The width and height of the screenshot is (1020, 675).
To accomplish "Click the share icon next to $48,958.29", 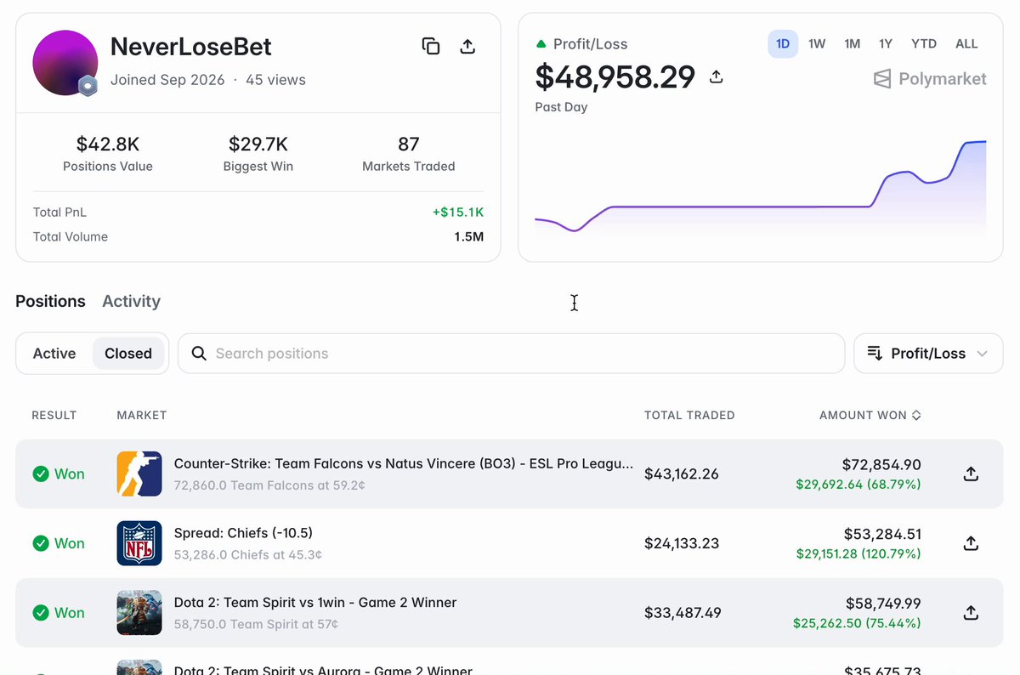I will tap(717, 77).
